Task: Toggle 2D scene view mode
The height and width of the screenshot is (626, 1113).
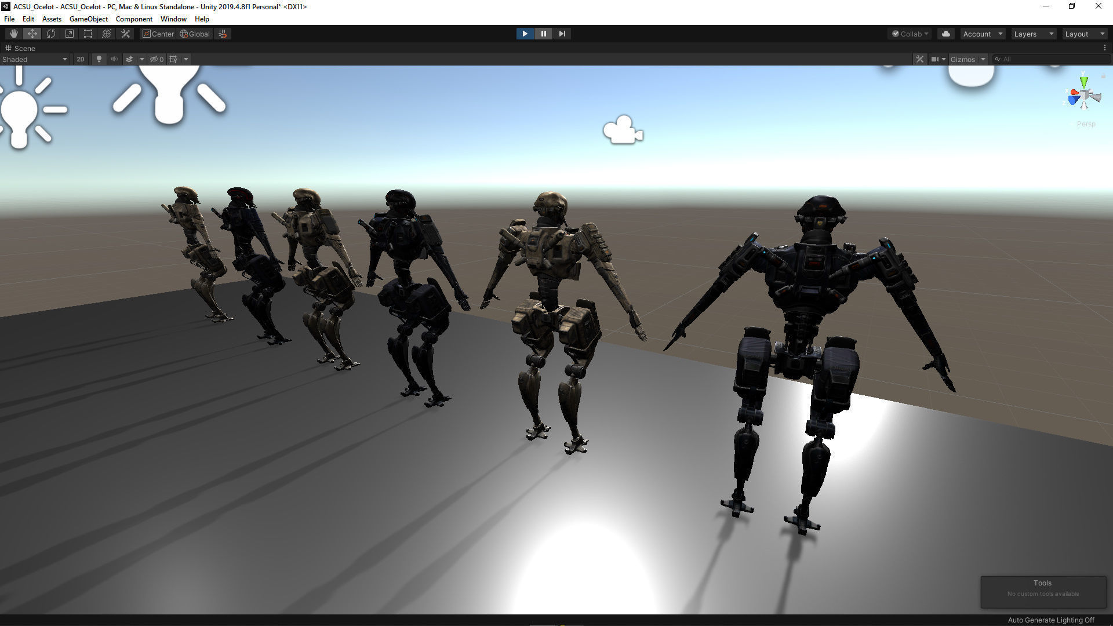Action: tap(81, 59)
